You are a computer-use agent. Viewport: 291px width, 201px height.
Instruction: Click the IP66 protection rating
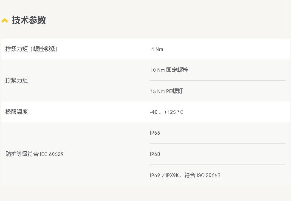point(155,133)
